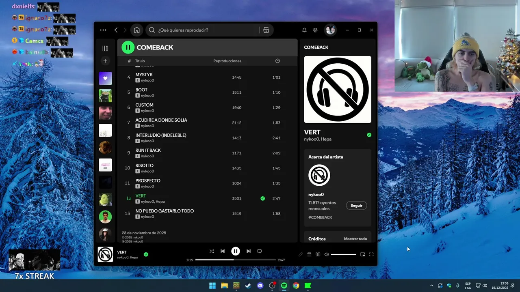Image resolution: width=520 pixels, height=292 pixels.
Task: Open the OBS icon in taskbar
Action: click(272, 286)
